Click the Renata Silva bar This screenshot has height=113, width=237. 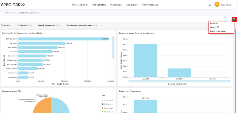coord(23,73)
